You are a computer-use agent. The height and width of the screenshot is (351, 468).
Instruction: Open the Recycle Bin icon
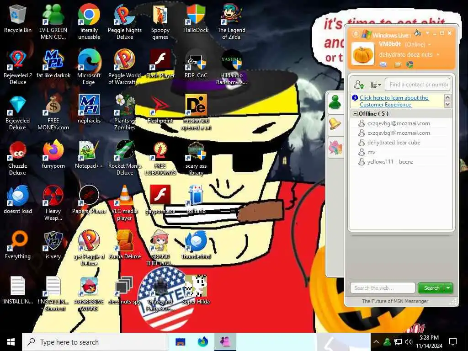point(18,18)
